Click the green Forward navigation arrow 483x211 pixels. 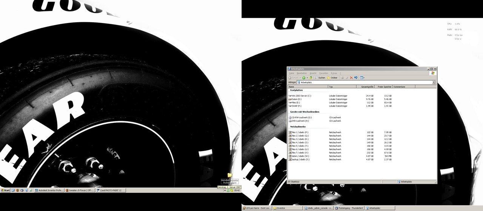[x=303, y=78]
